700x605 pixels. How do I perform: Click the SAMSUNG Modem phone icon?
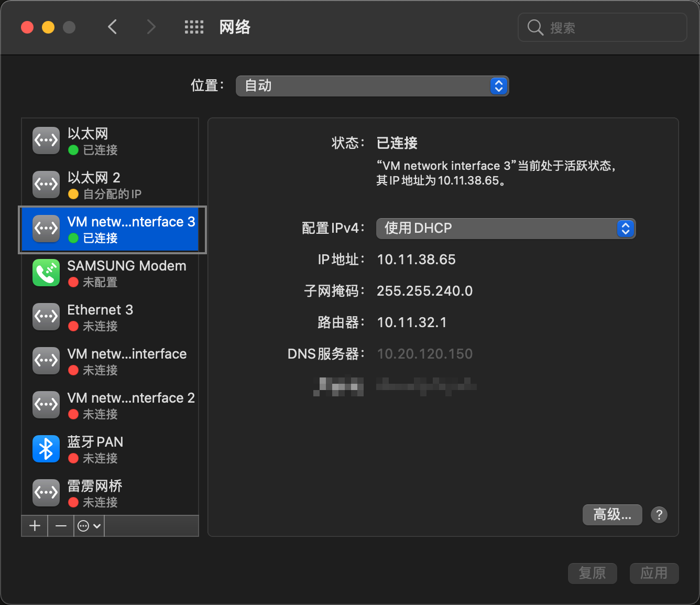(46, 273)
